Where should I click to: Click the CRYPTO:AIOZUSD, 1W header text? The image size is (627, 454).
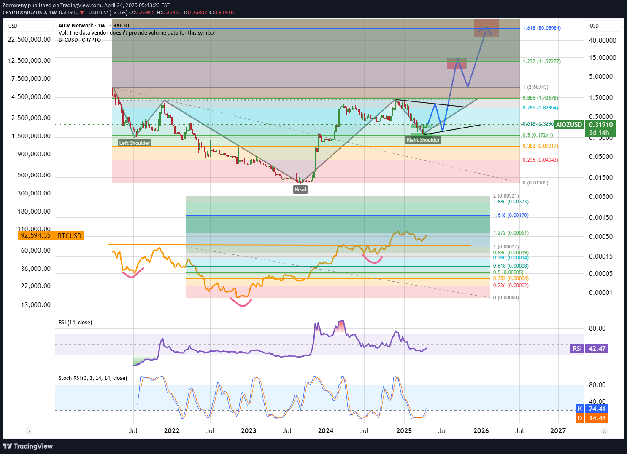(30, 12)
